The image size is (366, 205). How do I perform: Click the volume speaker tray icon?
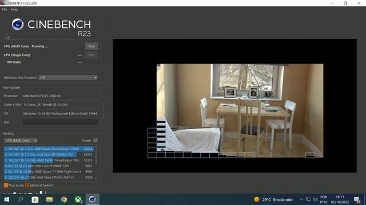(315, 199)
